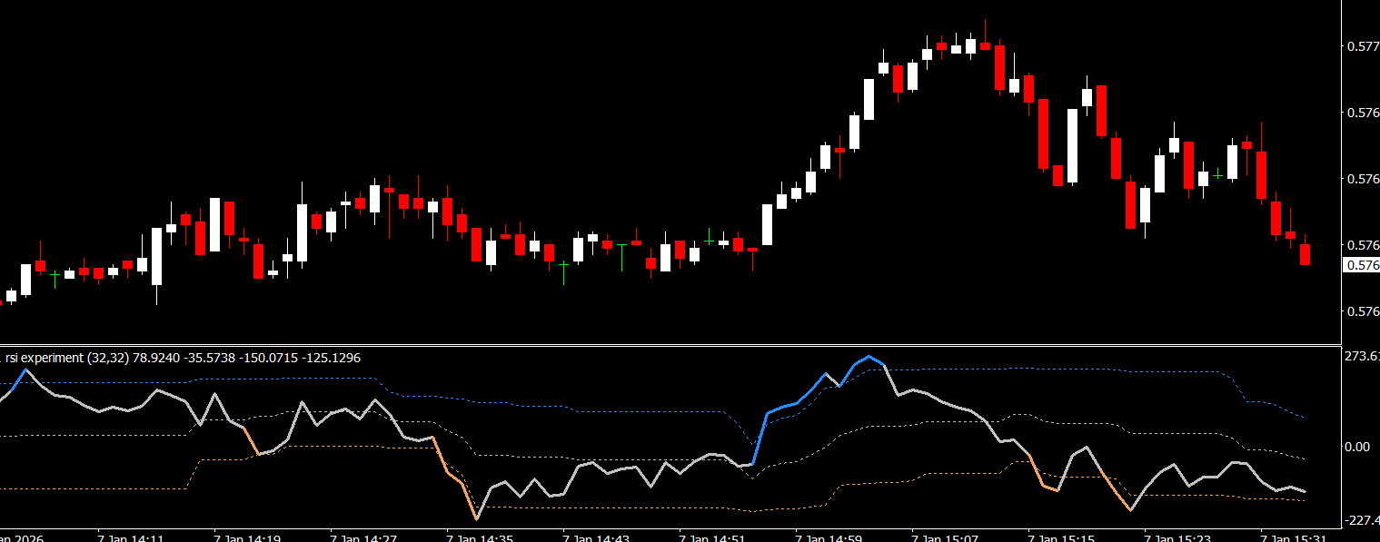Select the highest-wick candle at the chart peak
This screenshot has height=542, width=1380.
(x=985, y=45)
